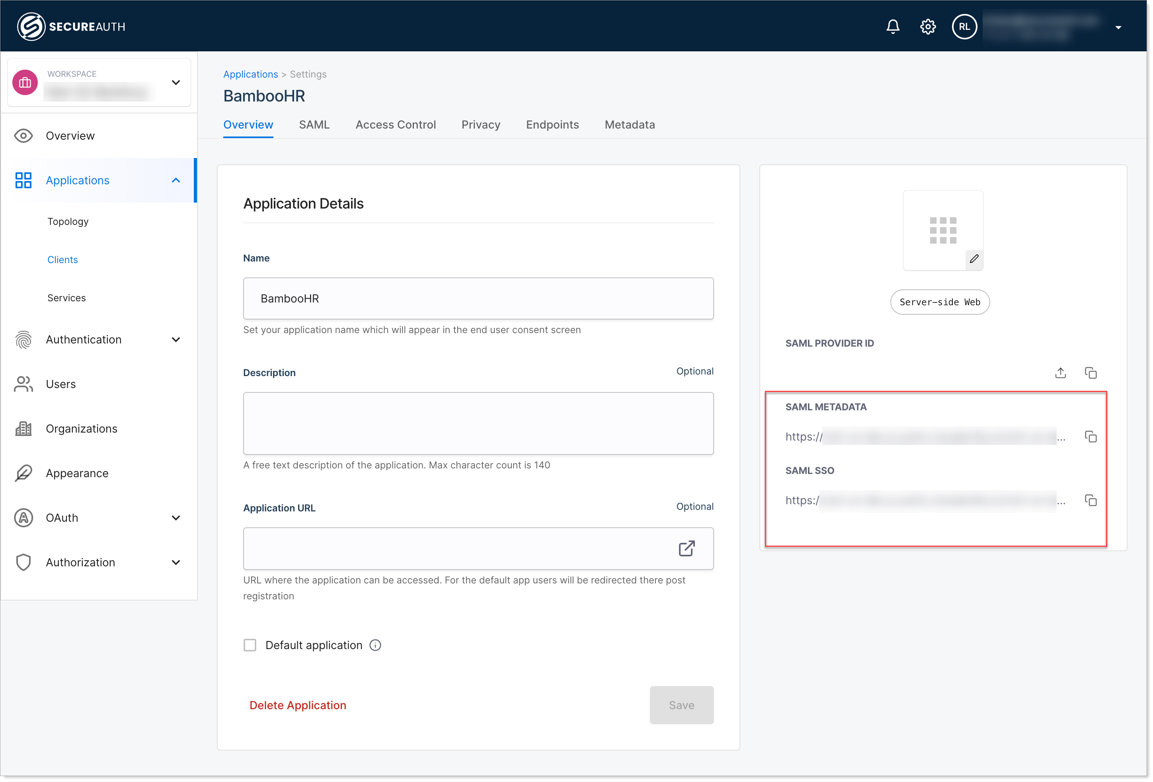Click the Authorization shield icon
This screenshot has width=1153, height=782.
coord(23,562)
